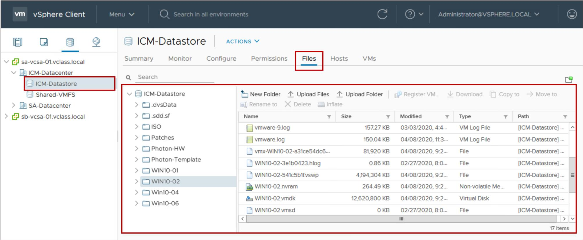
Task: Open the Networking inventory view icon
Action: point(96,42)
